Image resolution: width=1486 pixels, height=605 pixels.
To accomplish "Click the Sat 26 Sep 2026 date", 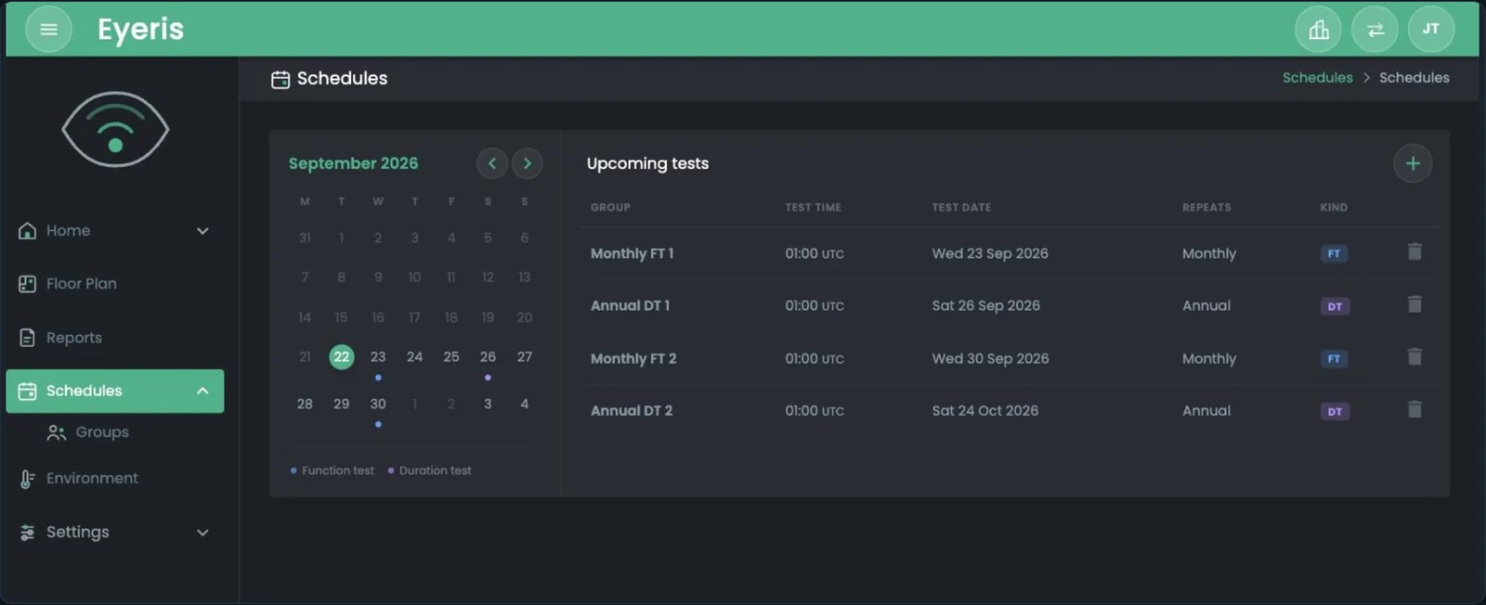I will pyautogui.click(x=986, y=305).
